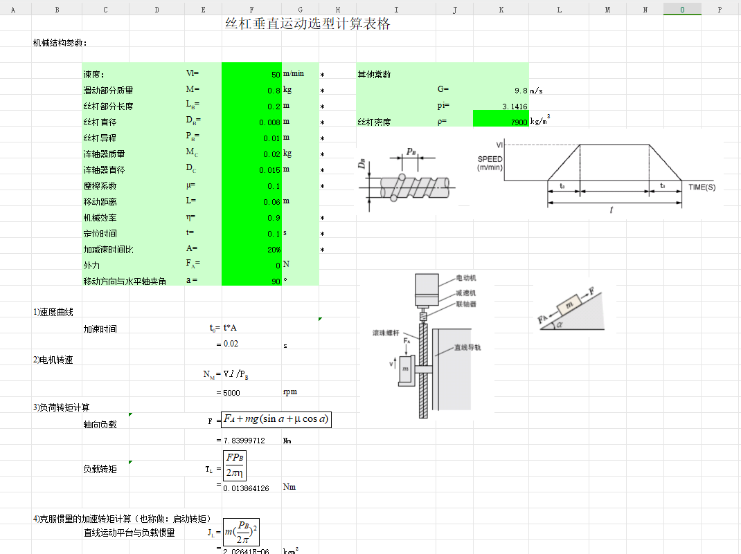This screenshot has width=741, height=554.
Task: Select column header C
Action: pyautogui.click(x=105, y=10)
